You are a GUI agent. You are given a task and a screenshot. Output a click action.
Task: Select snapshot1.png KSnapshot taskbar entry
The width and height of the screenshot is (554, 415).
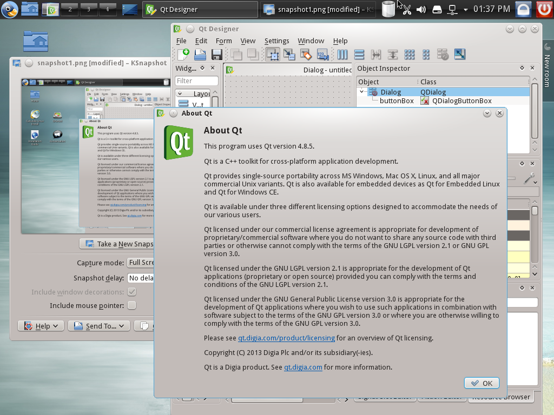point(318,9)
